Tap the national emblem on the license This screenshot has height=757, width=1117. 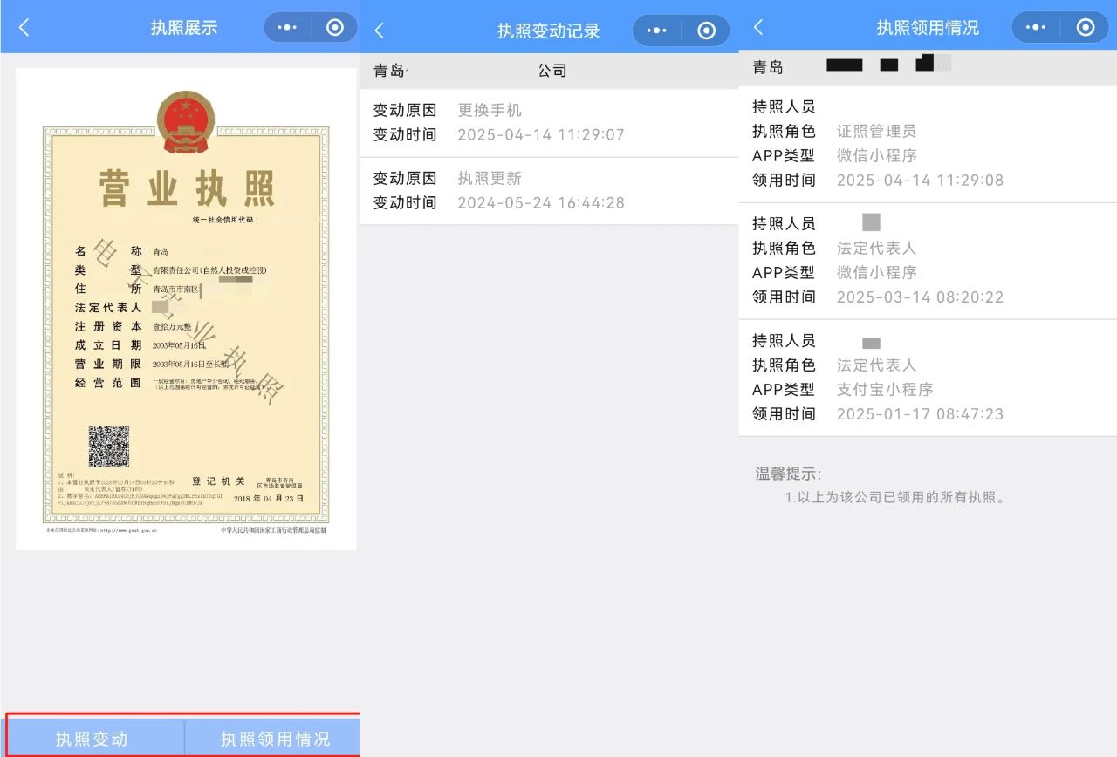[186, 122]
